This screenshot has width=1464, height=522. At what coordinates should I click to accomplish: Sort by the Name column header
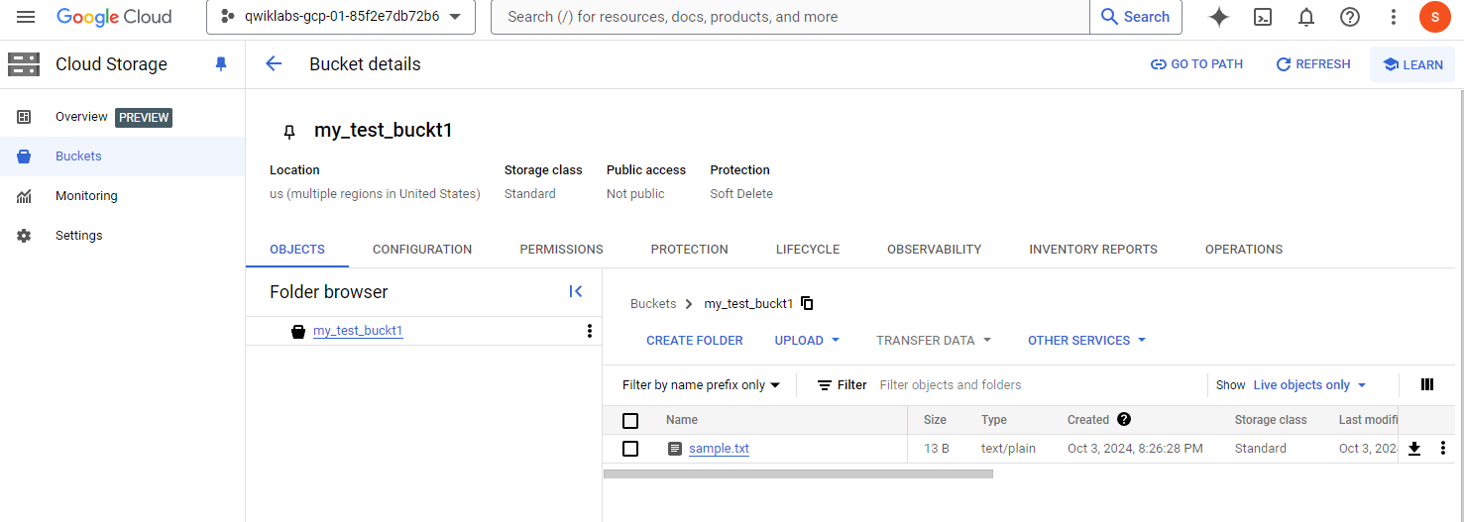click(682, 420)
